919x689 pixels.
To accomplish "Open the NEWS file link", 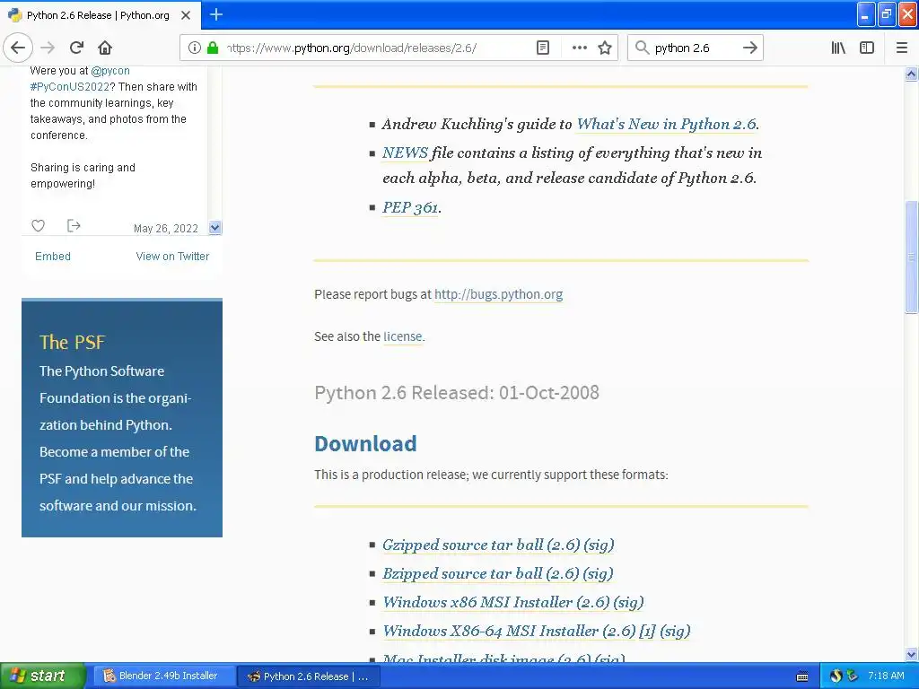I will (x=405, y=153).
